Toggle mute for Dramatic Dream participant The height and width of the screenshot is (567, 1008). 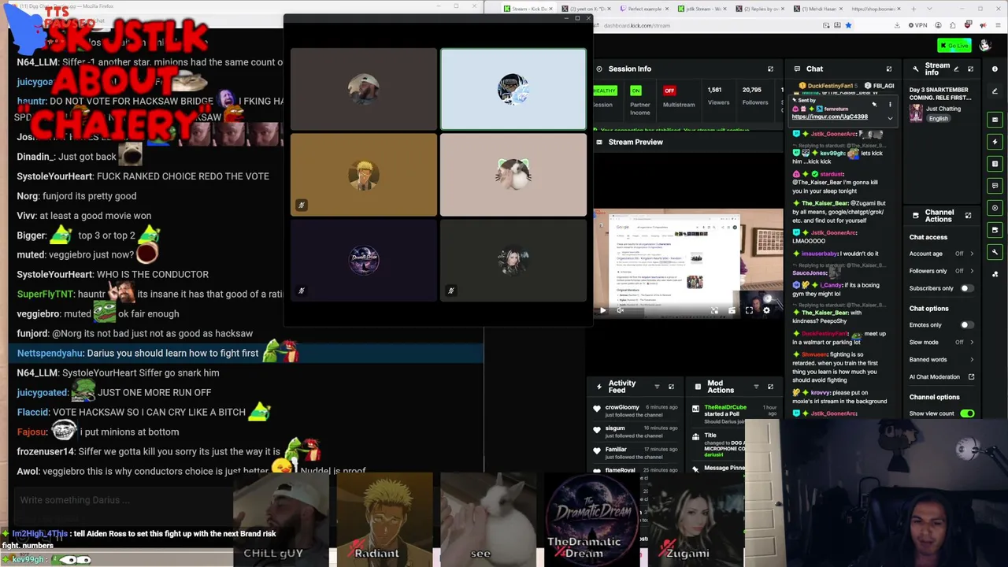coord(301,291)
